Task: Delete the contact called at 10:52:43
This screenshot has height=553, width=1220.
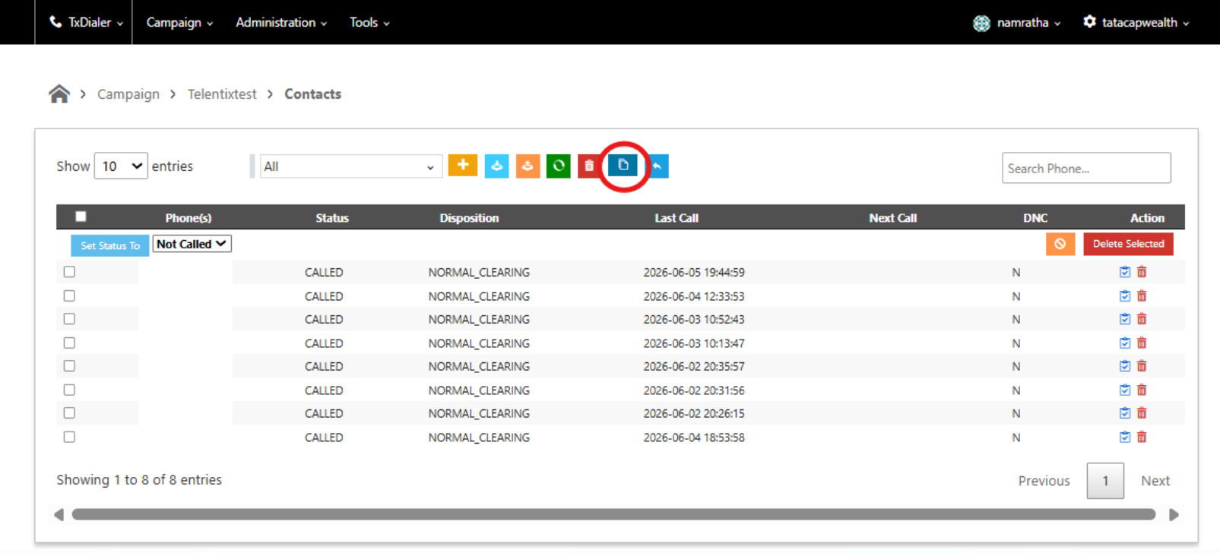Action: tap(1142, 319)
